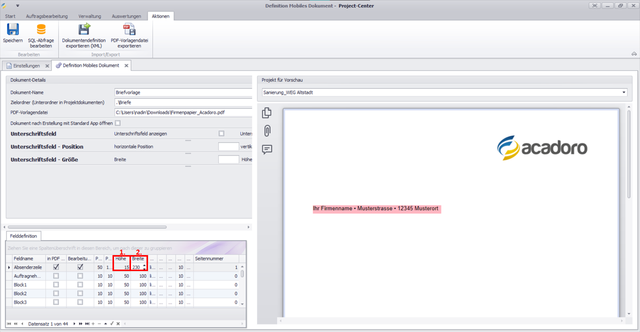Open page thumbnails panel in preview

267,113
